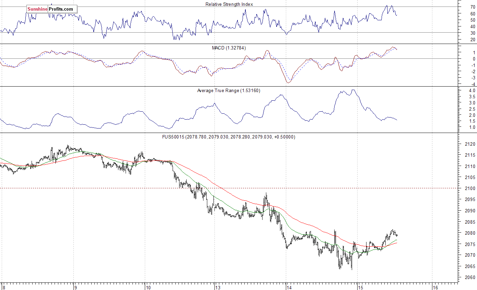Click the 70 level on RSI axis
477x290 pixels.
pyautogui.click(x=473, y=7)
